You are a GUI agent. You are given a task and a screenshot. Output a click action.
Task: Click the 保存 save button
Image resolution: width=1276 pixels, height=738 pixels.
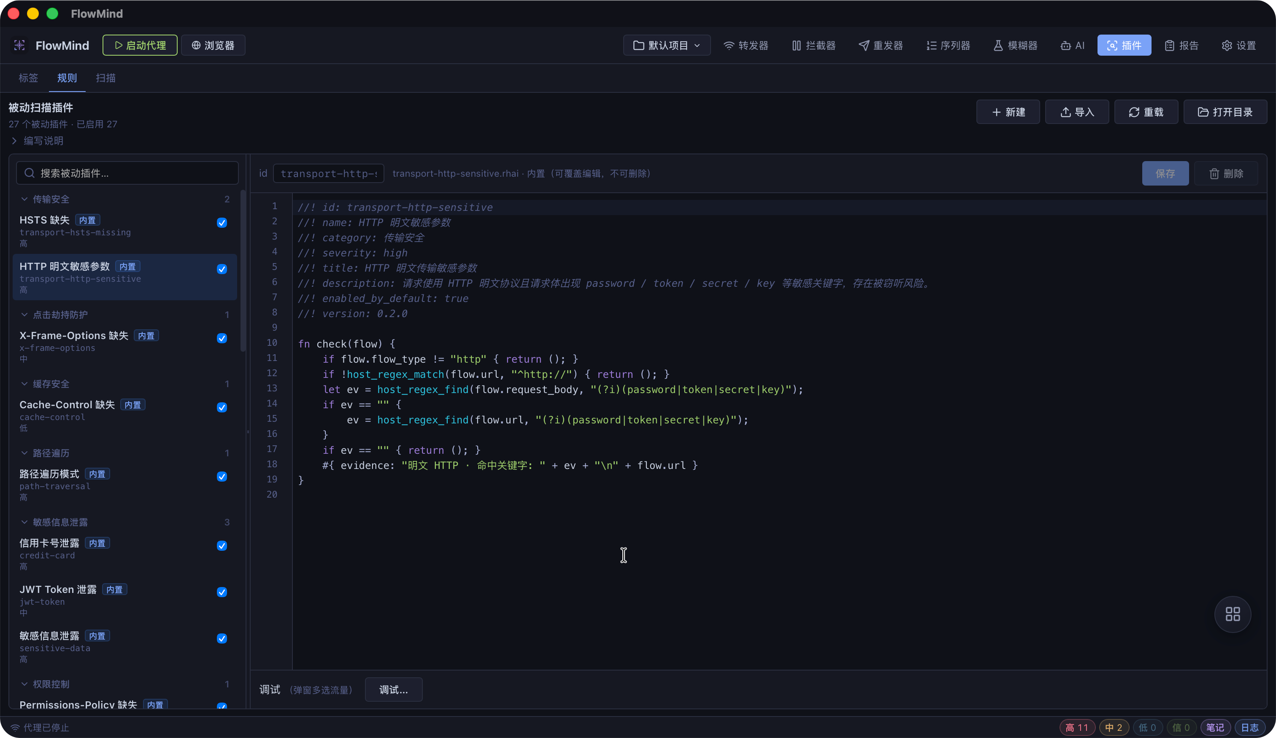click(1165, 174)
